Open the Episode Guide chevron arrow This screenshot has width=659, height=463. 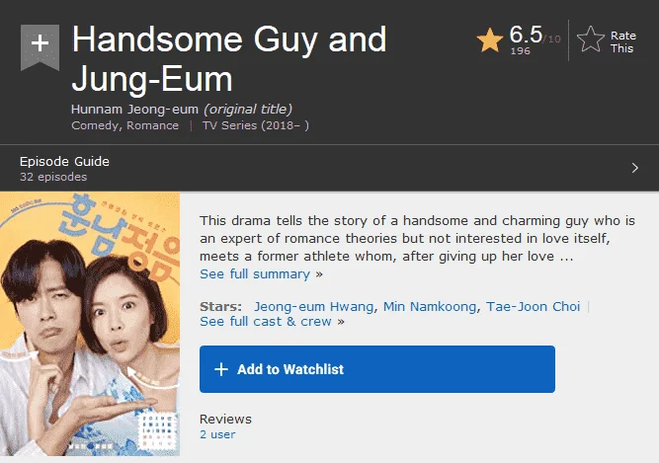[x=635, y=169]
